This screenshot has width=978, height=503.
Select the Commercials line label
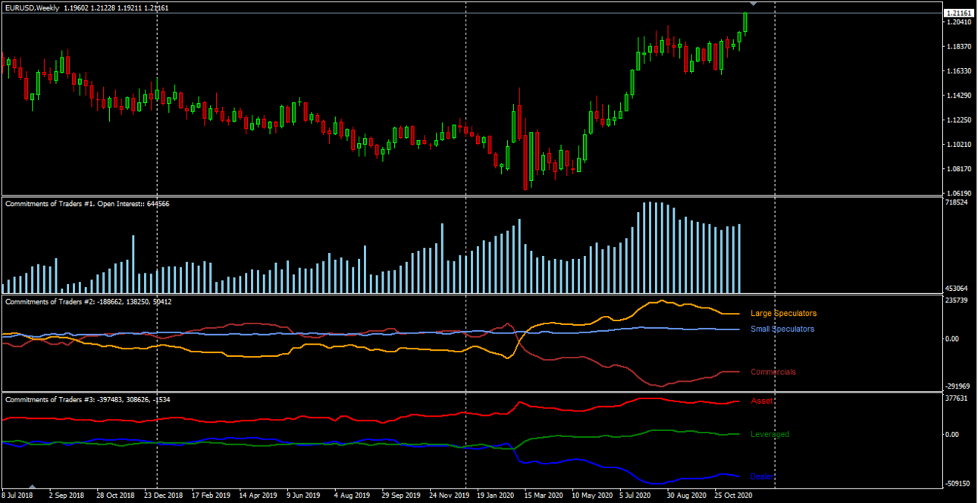(x=773, y=372)
